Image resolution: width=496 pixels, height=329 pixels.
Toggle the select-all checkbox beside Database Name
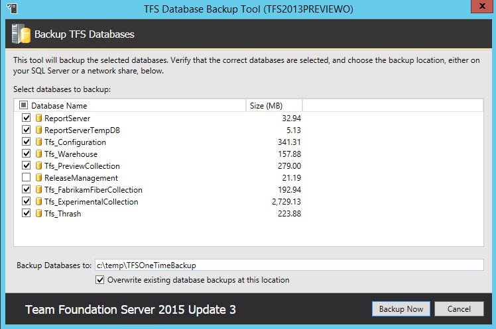coord(23,105)
